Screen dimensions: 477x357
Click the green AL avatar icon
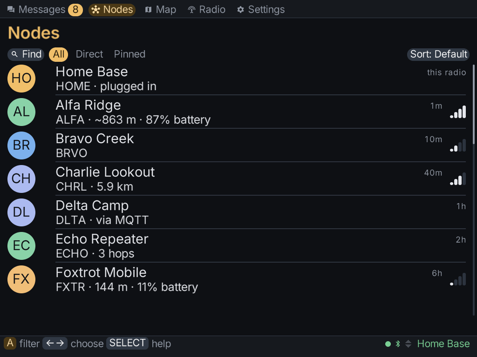[21, 112]
